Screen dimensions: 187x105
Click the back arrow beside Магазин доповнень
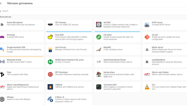1,3
